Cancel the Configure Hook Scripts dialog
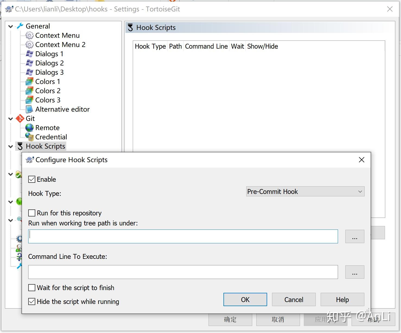The image size is (401, 333). click(x=294, y=299)
